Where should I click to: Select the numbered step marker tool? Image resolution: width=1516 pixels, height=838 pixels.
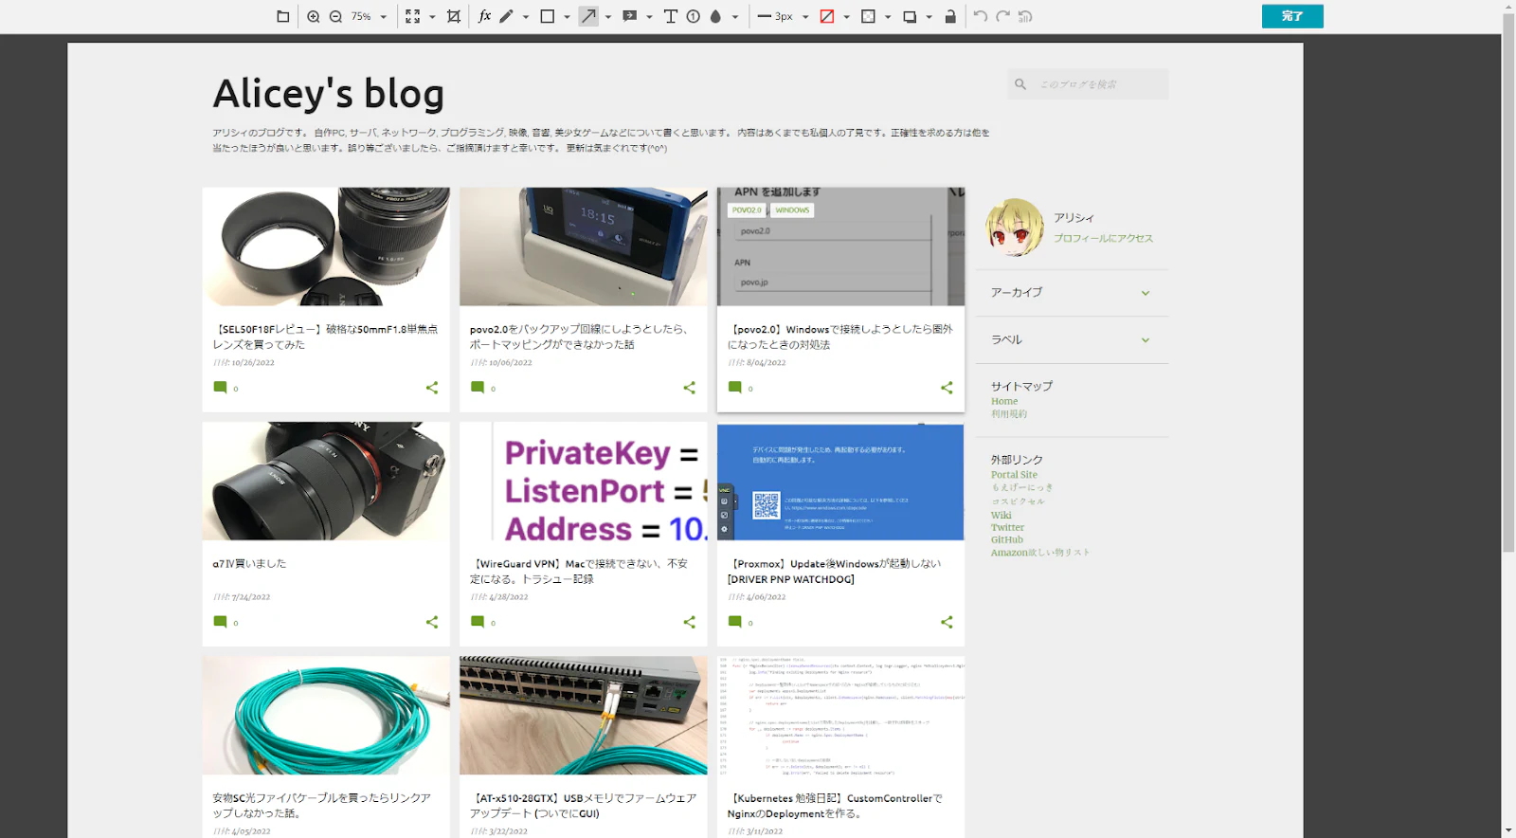(x=693, y=16)
